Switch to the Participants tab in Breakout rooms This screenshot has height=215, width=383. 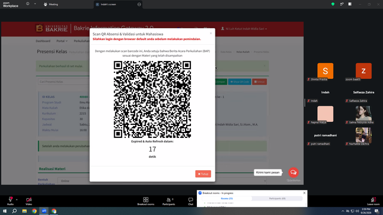point(277,198)
